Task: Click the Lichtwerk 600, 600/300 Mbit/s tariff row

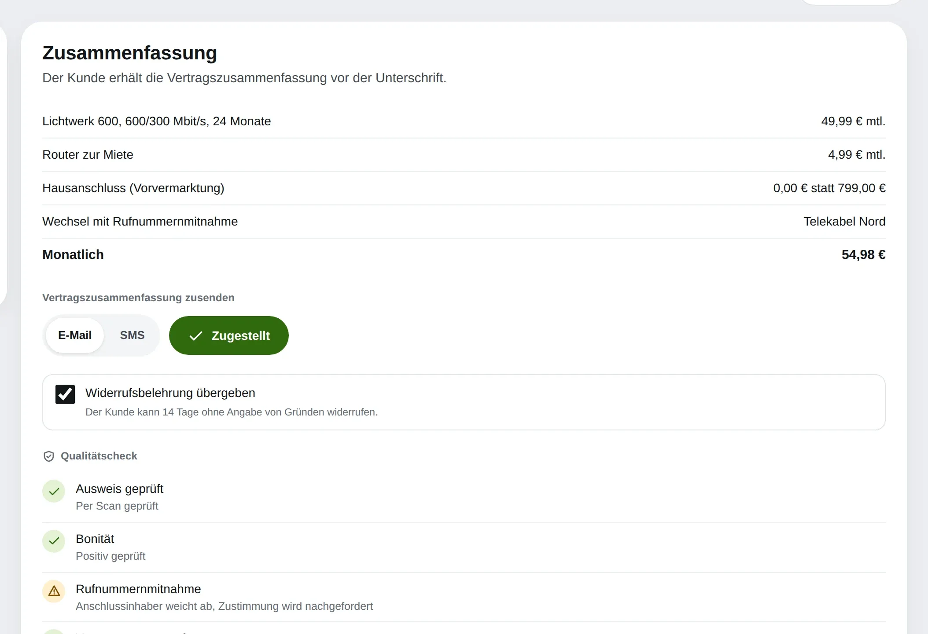Action: click(464, 121)
